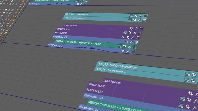
Task: Open Pan/Crop on TEXT_06 - Lorem ipsum clip
Action: 192,81
